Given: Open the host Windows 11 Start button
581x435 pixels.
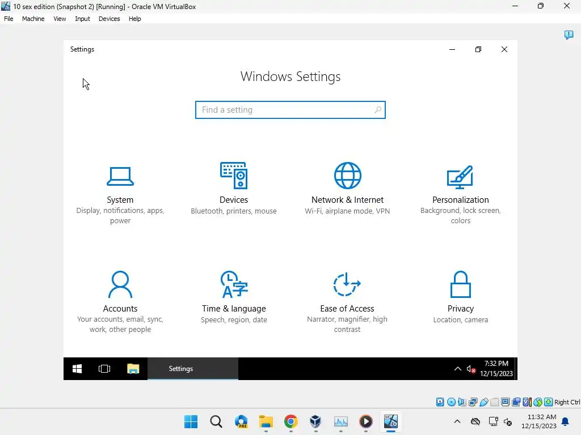Looking at the screenshot, I should point(191,421).
